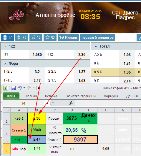Select the 20,65 percent profit cell
141x156 pixels.
coord(72,130)
